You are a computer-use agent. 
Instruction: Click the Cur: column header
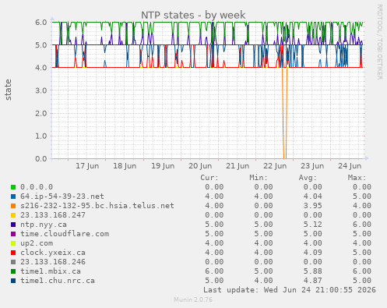pos(209,178)
